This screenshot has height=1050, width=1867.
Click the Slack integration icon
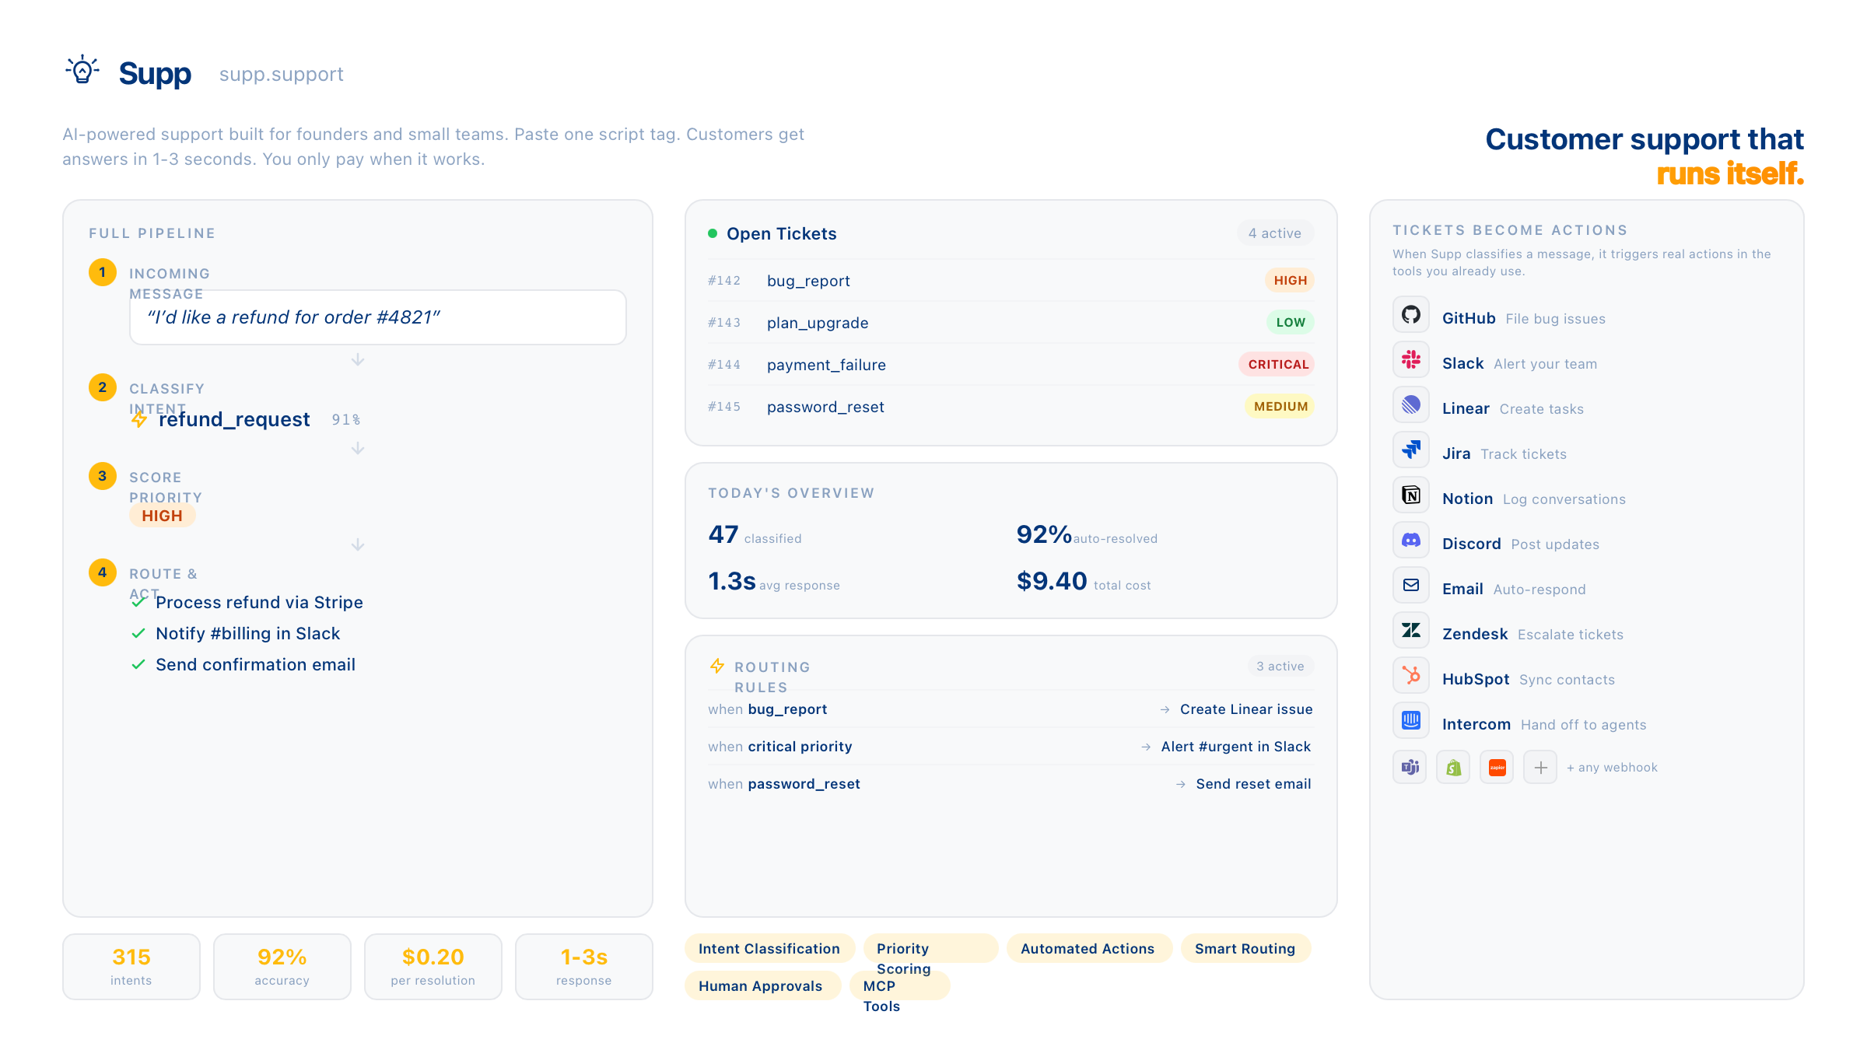(x=1410, y=360)
